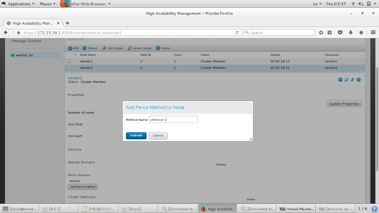The image size is (379, 213).
Task: Click the reboot power icon in server2 panel
Action: pyautogui.click(x=358, y=80)
